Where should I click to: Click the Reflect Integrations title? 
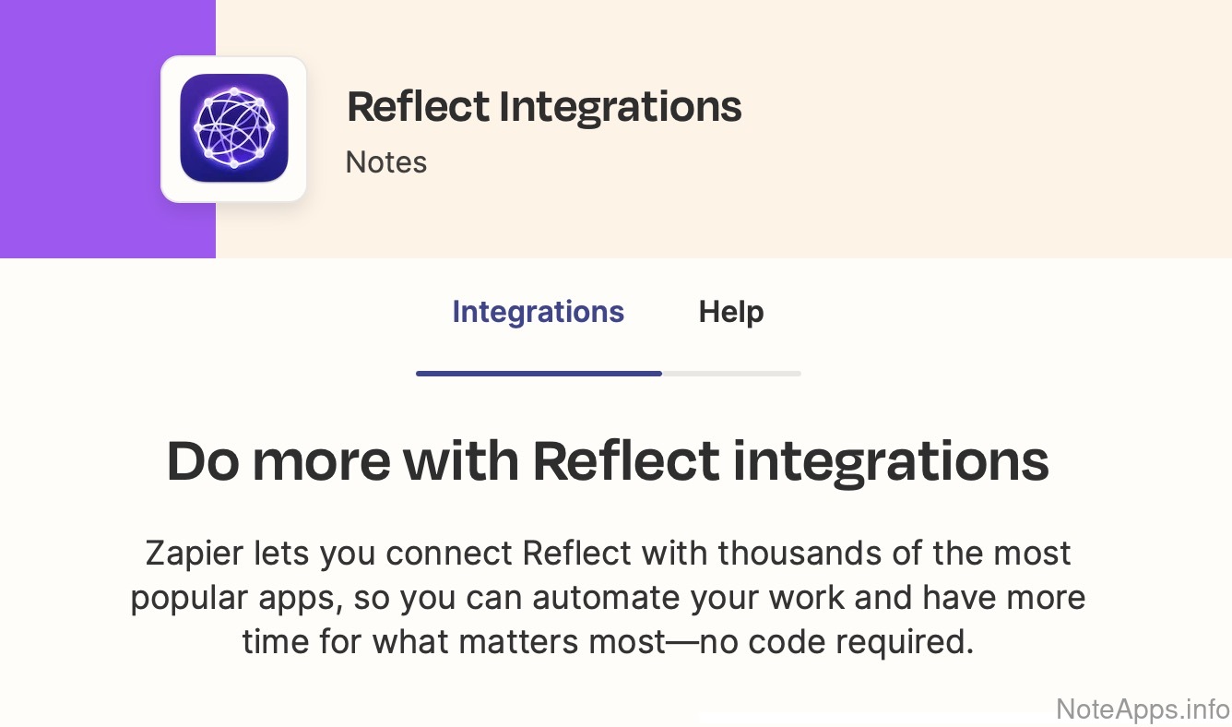544,107
